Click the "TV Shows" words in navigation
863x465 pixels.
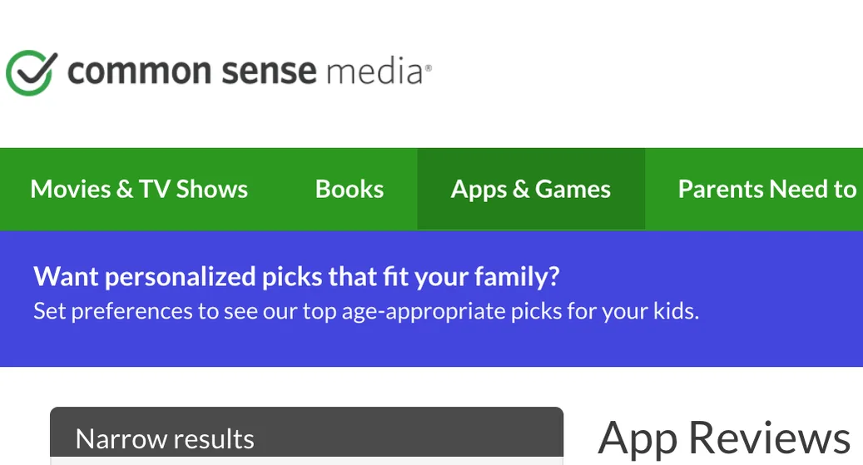coord(193,189)
